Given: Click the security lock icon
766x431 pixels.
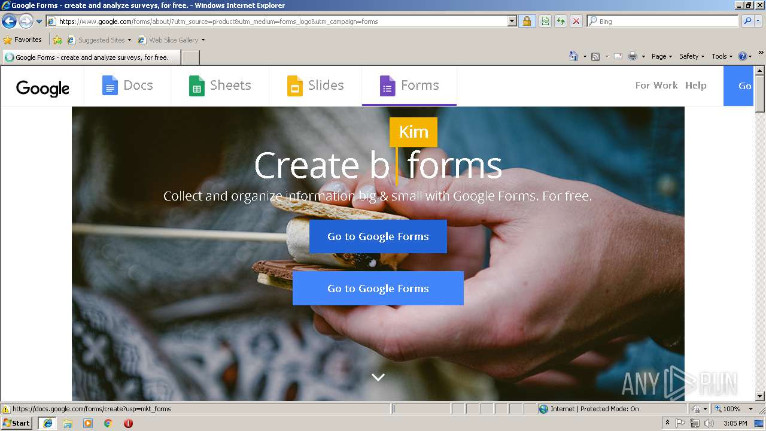Looking at the screenshot, I should [527, 21].
